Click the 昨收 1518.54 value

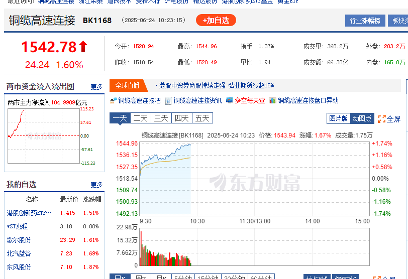(143, 62)
